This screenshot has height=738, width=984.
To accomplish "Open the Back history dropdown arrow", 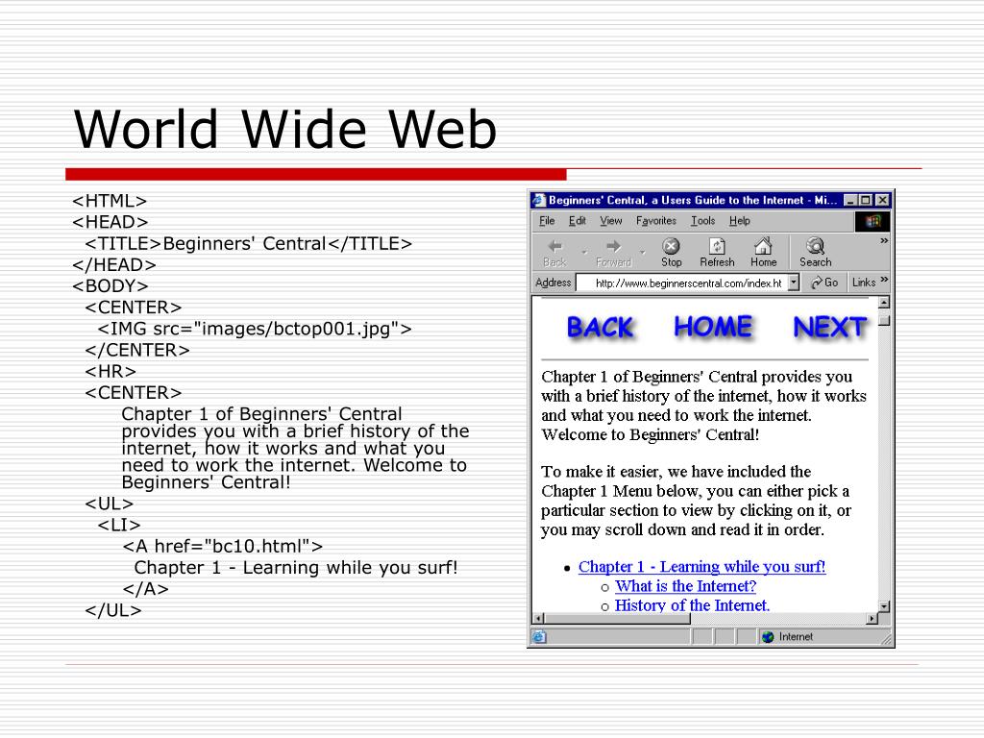I will (x=585, y=252).
